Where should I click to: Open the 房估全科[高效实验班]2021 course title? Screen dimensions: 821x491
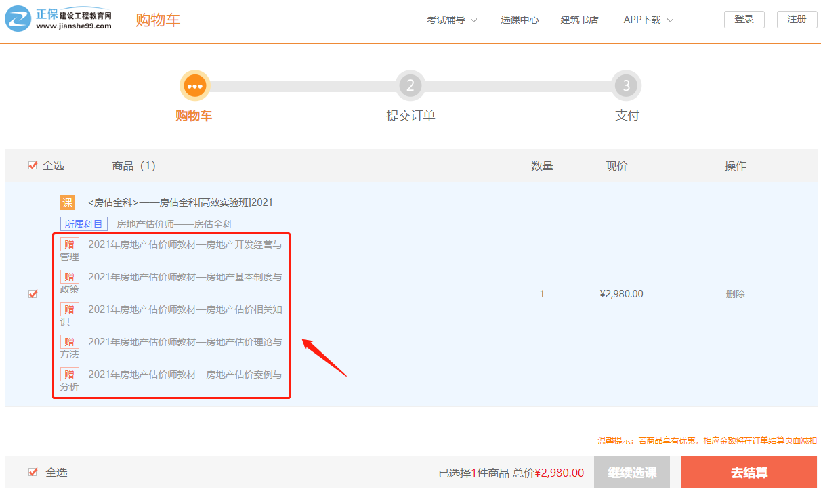180,202
